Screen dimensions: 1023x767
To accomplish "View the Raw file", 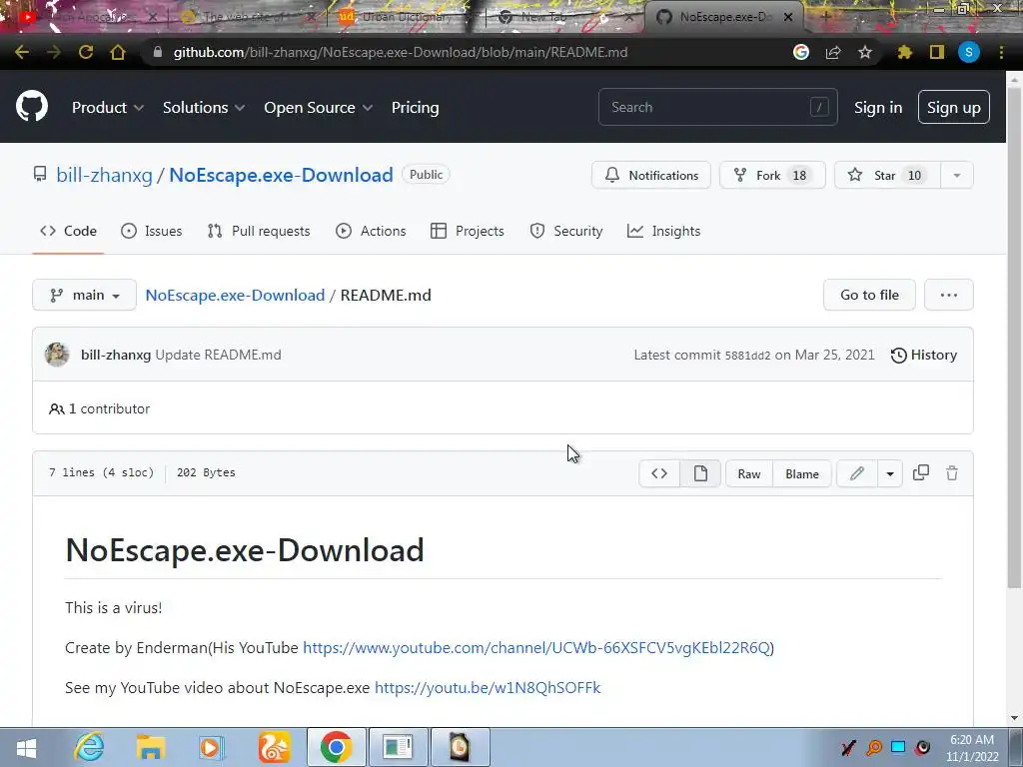I will coord(749,473).
